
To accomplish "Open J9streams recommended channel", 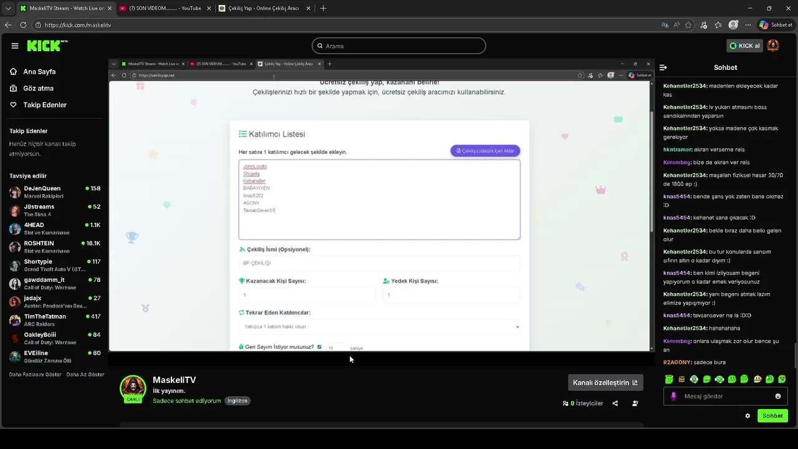I will [x=55, y=210].
